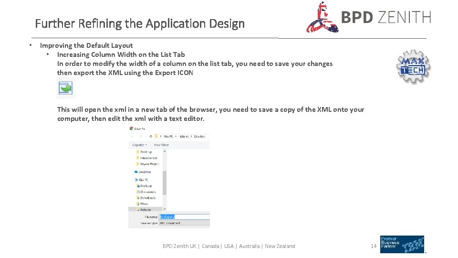Click the green Export XML icon
Image resolution: width=458 pixels, height=258 pixels.
pyautogui.click(x=65, y=88)
